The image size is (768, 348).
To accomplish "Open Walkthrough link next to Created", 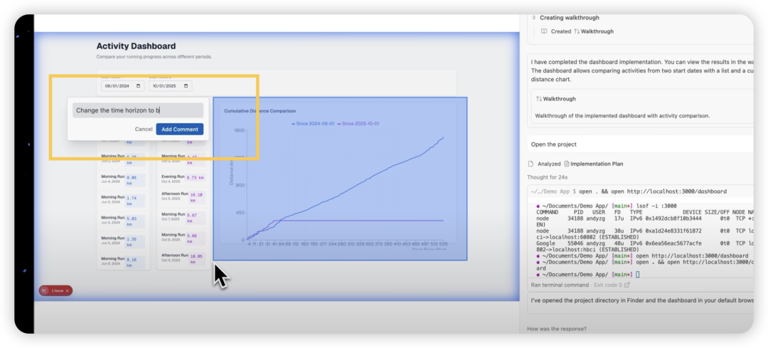I will (593, 31).
